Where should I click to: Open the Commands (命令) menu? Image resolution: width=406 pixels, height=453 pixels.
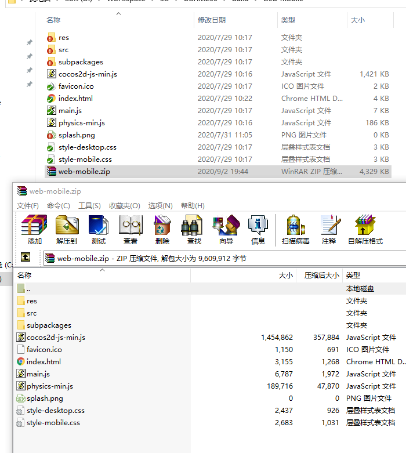(x=59, y=206)
